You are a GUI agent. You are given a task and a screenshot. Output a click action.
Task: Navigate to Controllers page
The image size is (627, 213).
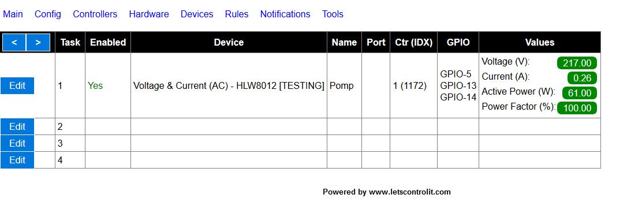coord(95,14)
